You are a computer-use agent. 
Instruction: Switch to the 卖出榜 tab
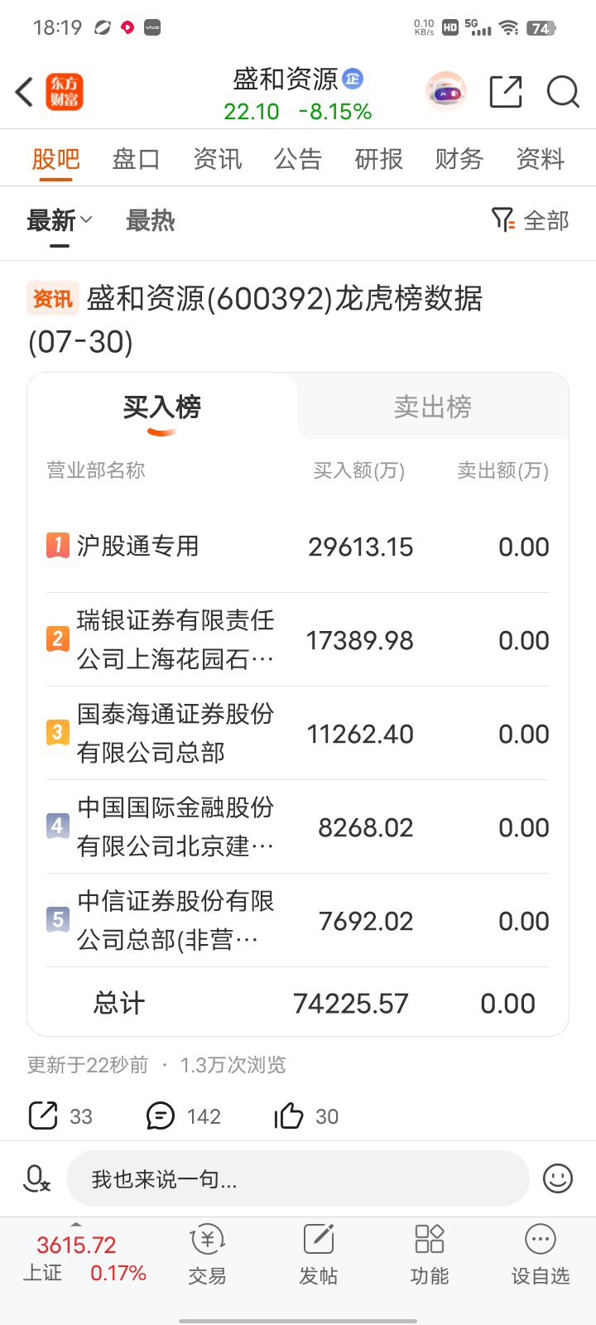433,407
